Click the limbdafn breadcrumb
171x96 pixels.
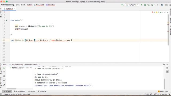(x=51, y=5)
